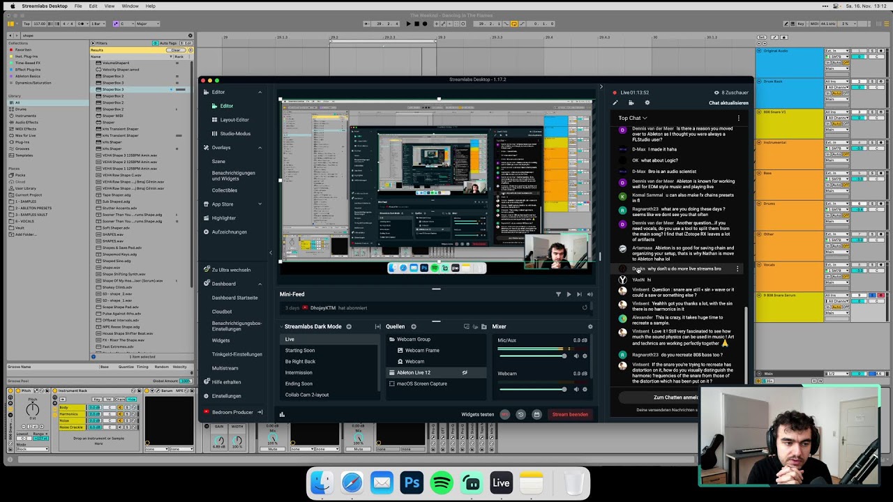The height and width of the screenshot is (502, 893).
Task: Toggle visibility of Ableton Live 12 source
Action: 465,372
